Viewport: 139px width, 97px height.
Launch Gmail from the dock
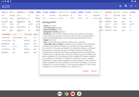tap(60, 94)
